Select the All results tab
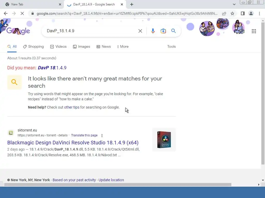The image size is (265, 198). point(12,46)
